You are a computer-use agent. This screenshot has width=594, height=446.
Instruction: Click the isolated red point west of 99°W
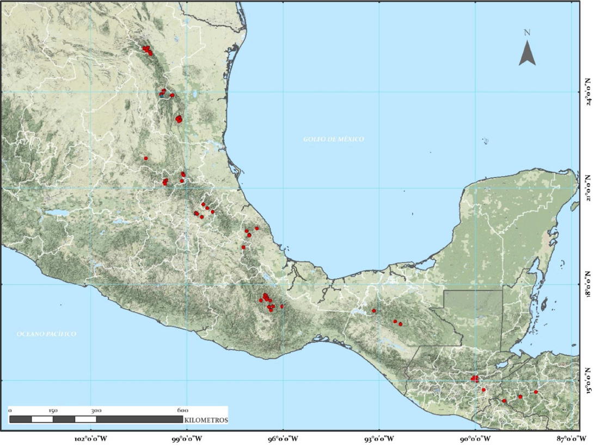click(146, 158)
